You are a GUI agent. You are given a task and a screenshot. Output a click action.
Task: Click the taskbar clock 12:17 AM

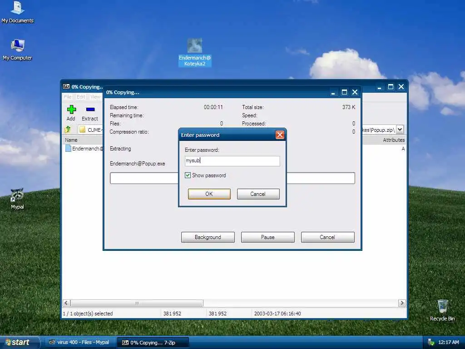pyautogui.click(x=448, y=342)
